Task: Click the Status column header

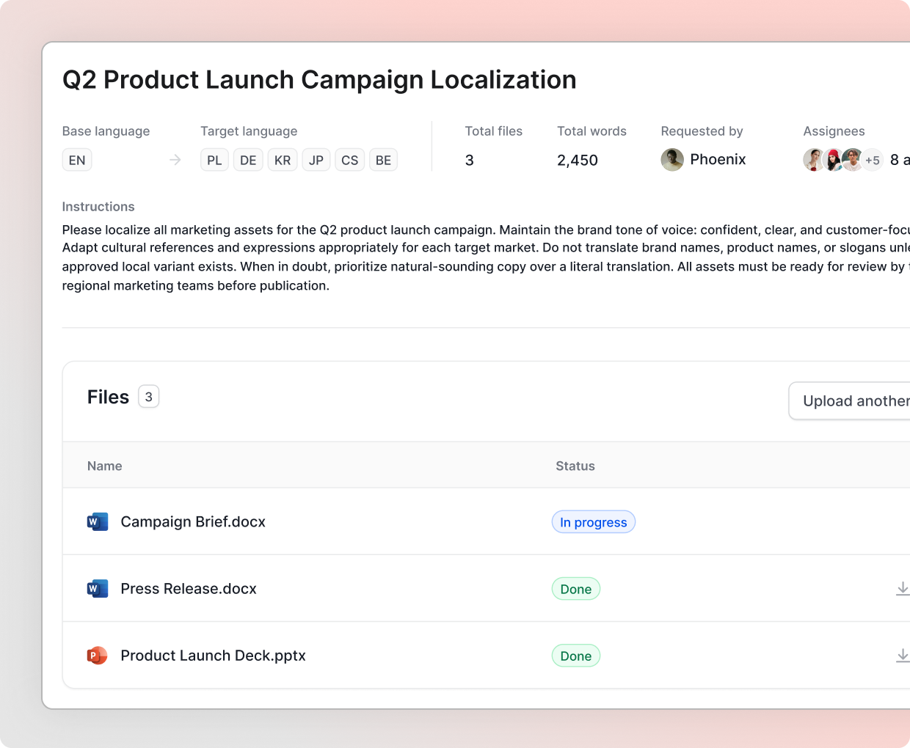Action: pyautogui.click(x=575, y=466)
